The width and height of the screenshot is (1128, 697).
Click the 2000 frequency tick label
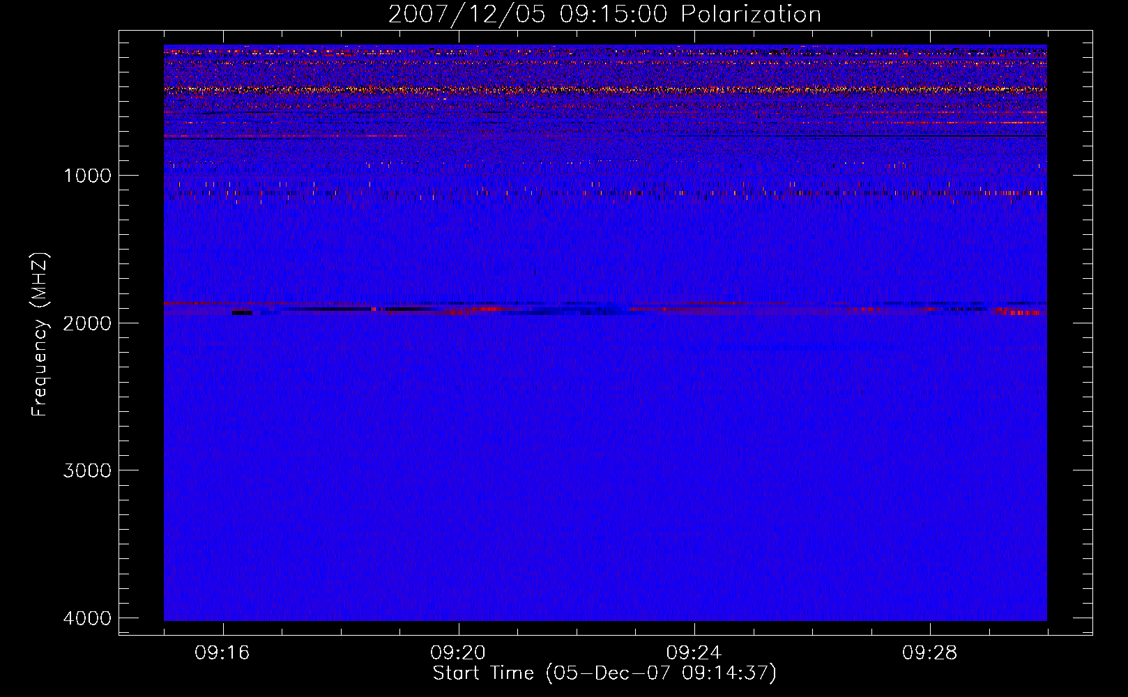pyautogui.click(x=87, y=323)
